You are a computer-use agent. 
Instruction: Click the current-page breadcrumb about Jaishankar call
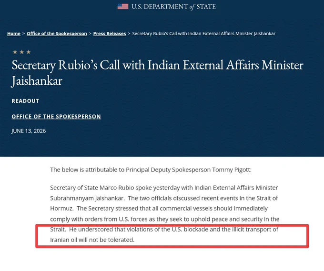point(204,33)
